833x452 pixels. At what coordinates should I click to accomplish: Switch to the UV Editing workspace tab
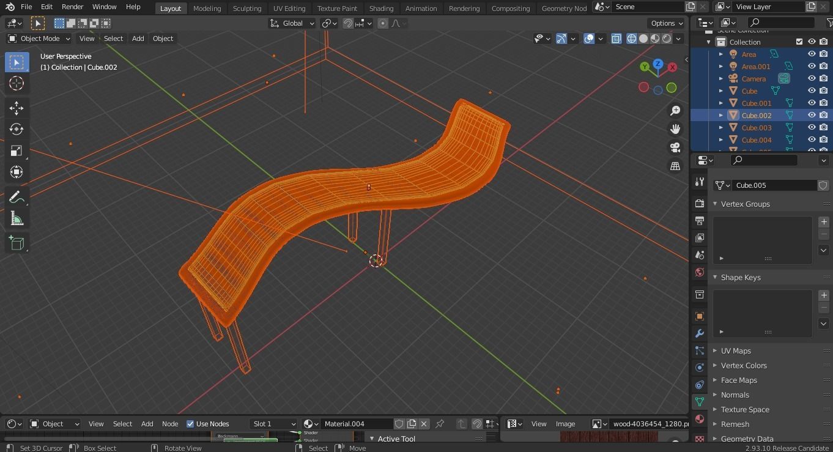pos(289,8)
